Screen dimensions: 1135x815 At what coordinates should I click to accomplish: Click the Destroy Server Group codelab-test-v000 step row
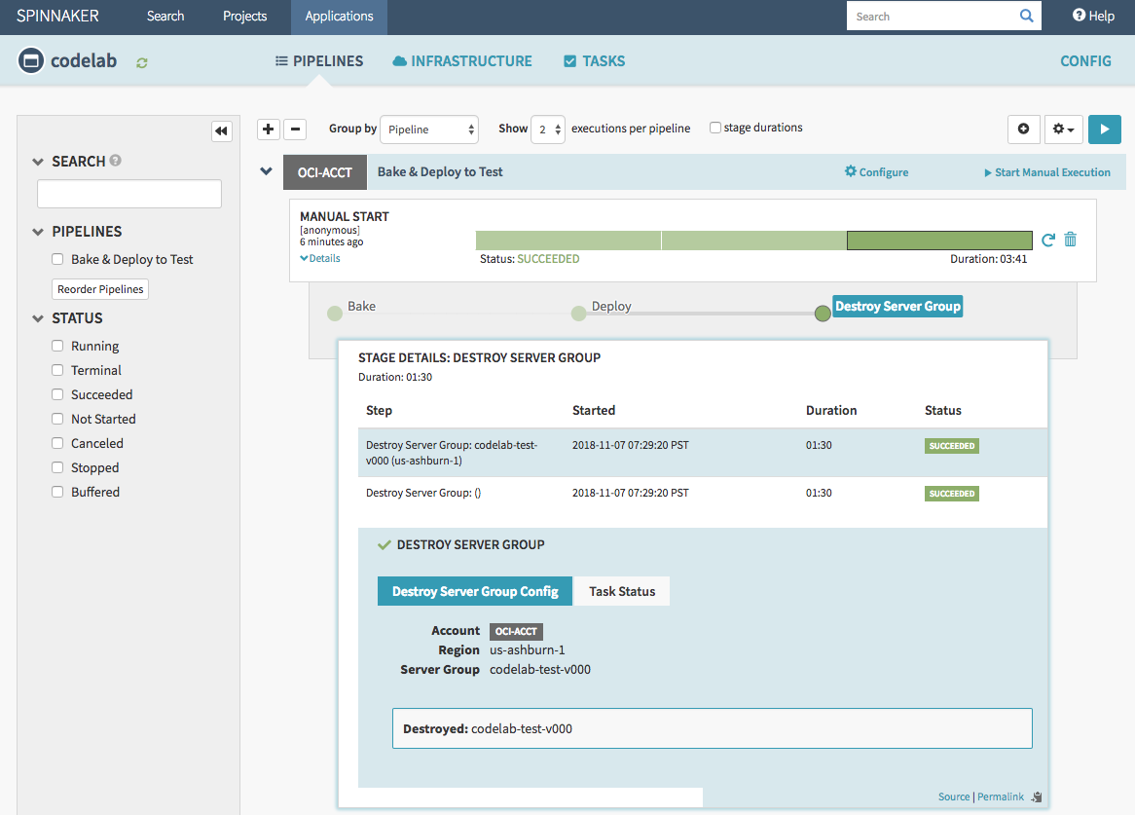(703, 453)
